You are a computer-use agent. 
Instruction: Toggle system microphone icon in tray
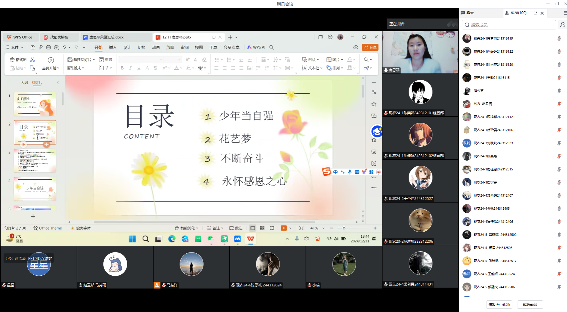[x=297, y=239]
